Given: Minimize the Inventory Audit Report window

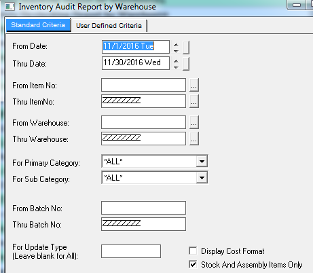Looking at the screenshot, I should click(297, 5).
